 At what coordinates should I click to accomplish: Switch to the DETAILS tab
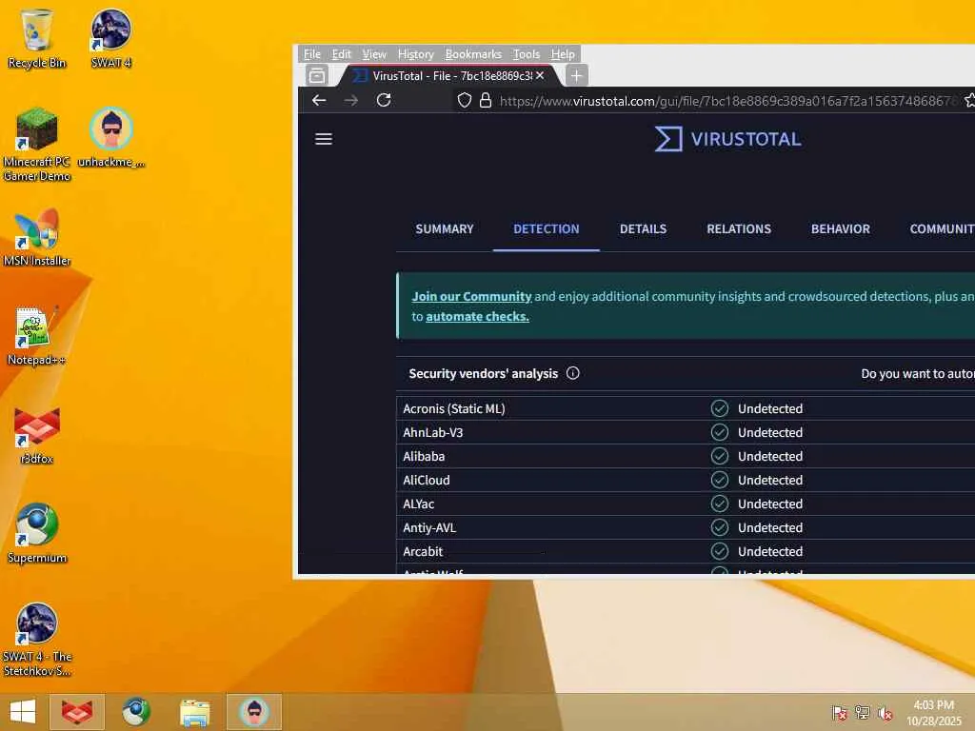(x=643, y=228)
